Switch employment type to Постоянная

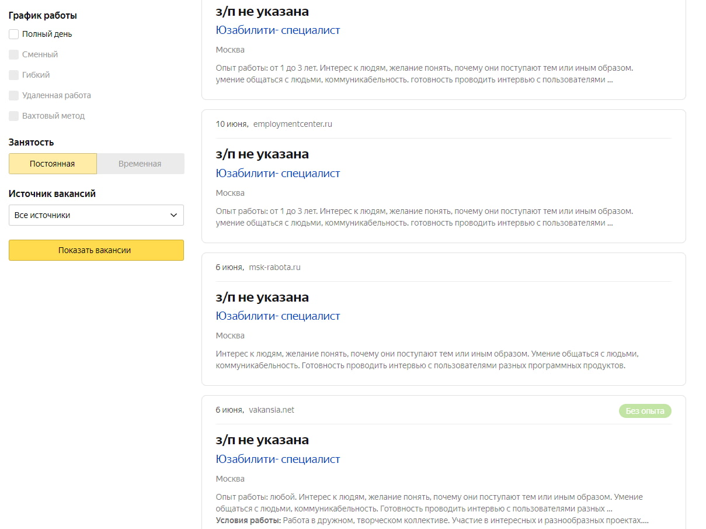53,164
